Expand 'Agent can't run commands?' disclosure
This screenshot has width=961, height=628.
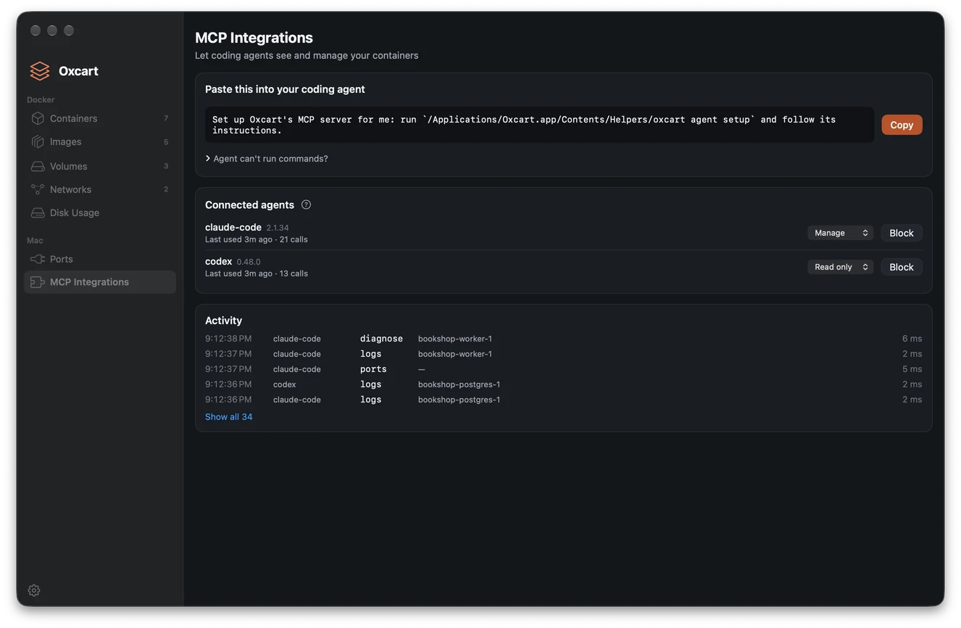267,158
